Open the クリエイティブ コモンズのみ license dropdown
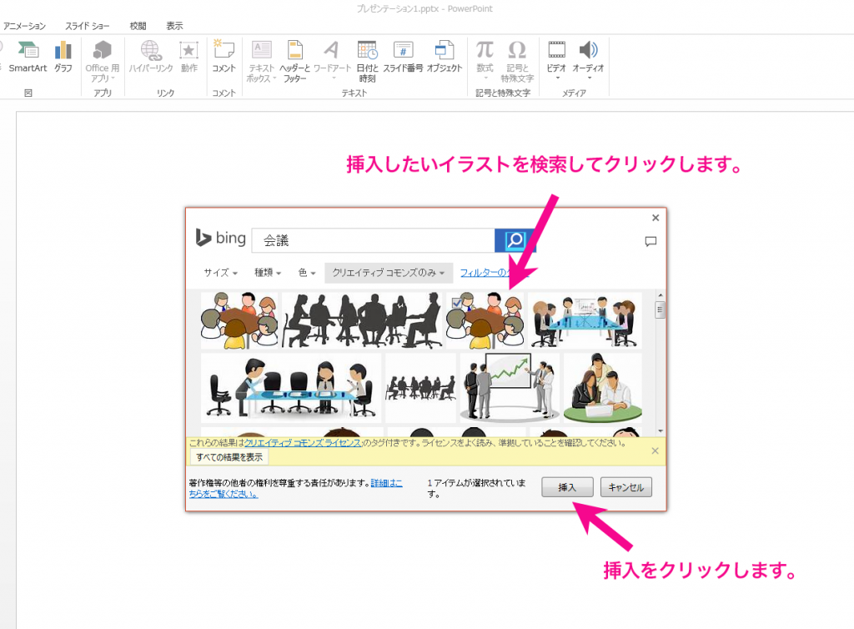Image resolution: width=854 pixels, height=629 pixels. point(388,273)
